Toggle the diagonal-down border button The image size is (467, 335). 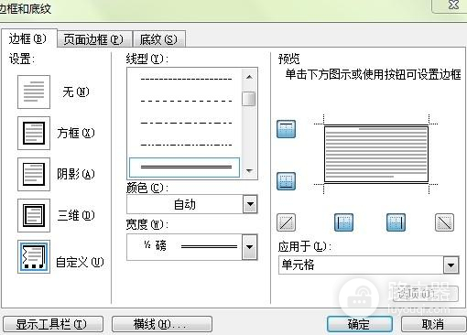point(444,222)
